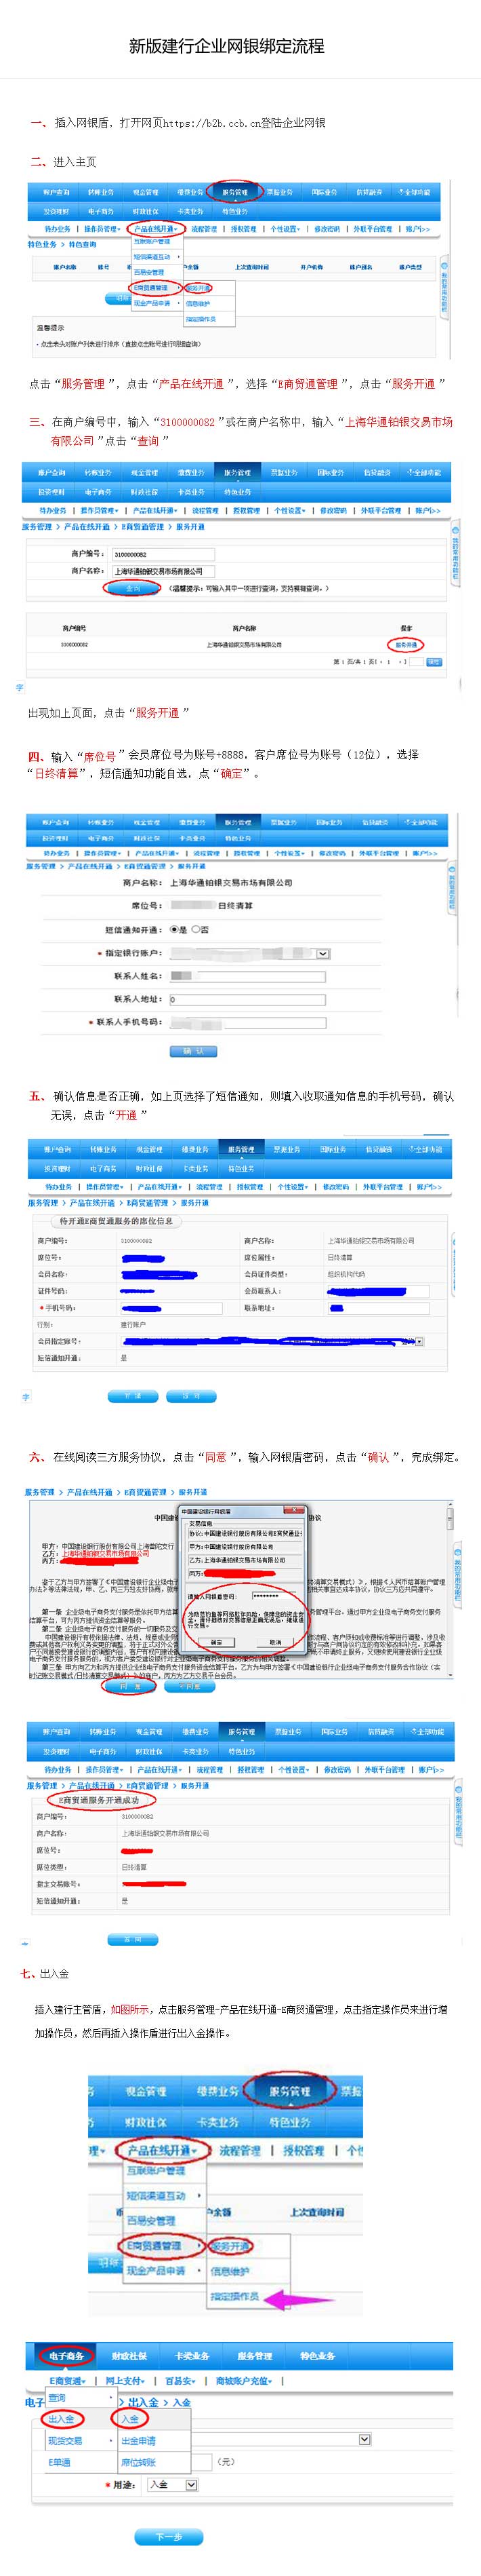
Task: Click 服务开通 link in the merchant result row
Action: [x=406, y=645]
